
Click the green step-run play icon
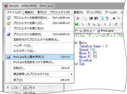77,24
